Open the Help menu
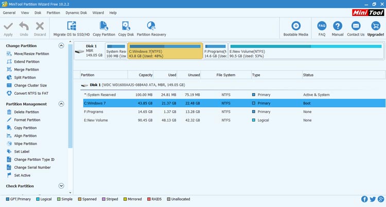386x207 pixels. pyautogui.click(x=113, y=12)
